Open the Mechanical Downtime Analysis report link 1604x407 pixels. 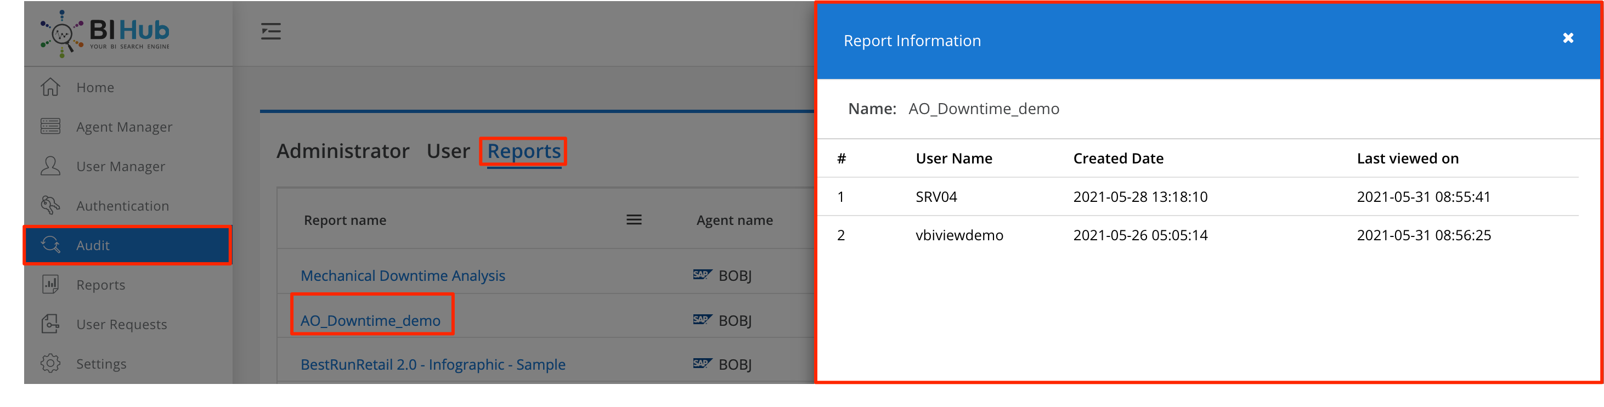click(403, 276)
